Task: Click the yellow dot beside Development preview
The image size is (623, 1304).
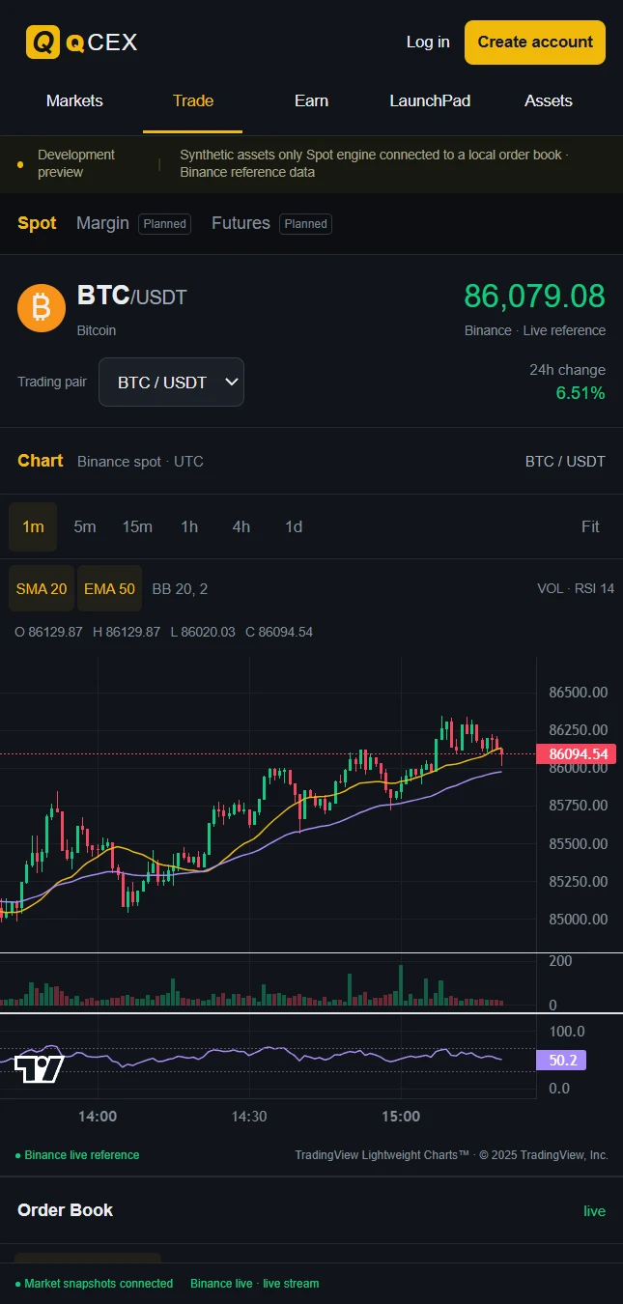Action: pyautogui.click(x=20, y=164)
